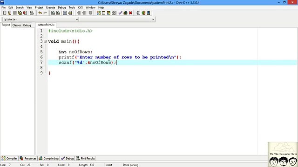Click the Profile analysis chart icon
The height and width of the screenshot is (167, 298).
tap(125, 13)
